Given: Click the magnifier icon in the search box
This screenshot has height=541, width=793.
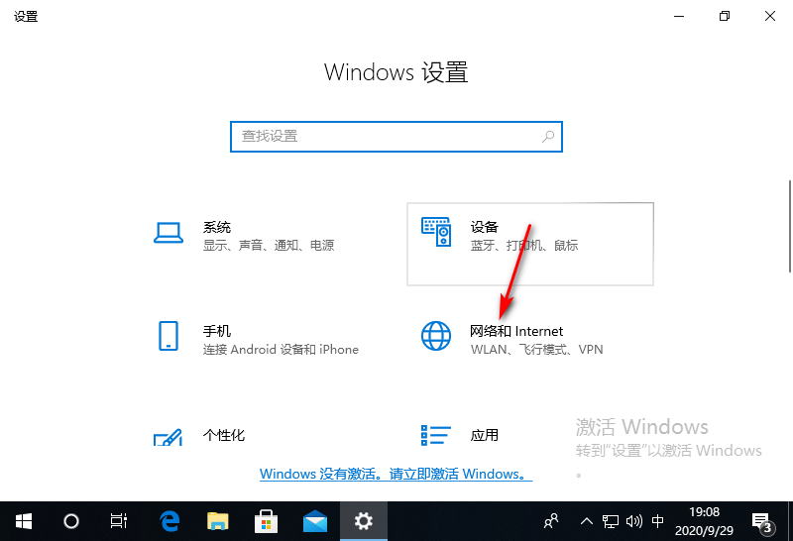Looking at the screenshot, I should (548, 137).
